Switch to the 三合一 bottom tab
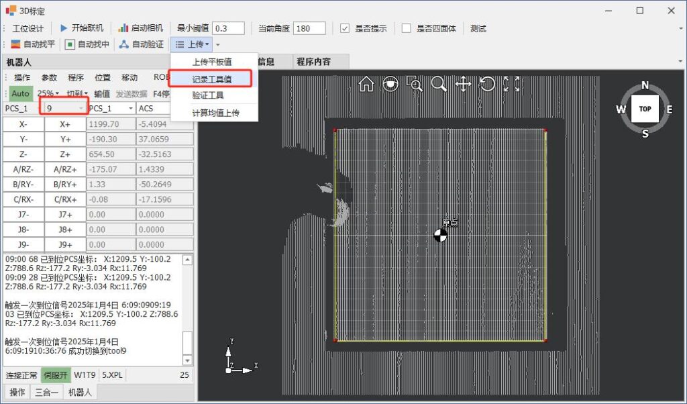The width and height of the screenshot is (687, 404). click(47, 393)
